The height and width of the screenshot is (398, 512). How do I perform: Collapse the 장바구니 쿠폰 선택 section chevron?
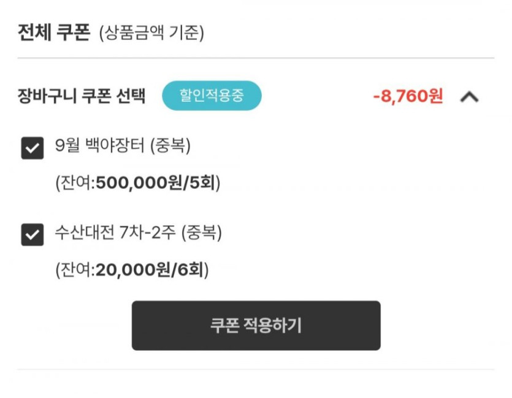(x=469, y=97)
